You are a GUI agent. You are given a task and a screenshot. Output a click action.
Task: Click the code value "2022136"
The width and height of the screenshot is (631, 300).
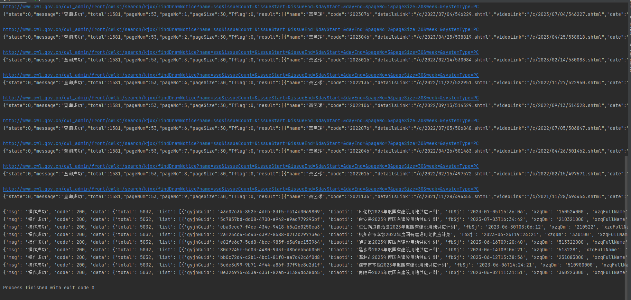360,83
